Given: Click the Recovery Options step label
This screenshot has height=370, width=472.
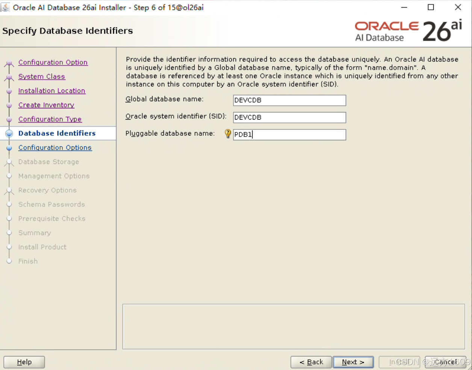Looking at the screenshot, I should [47, 191].
